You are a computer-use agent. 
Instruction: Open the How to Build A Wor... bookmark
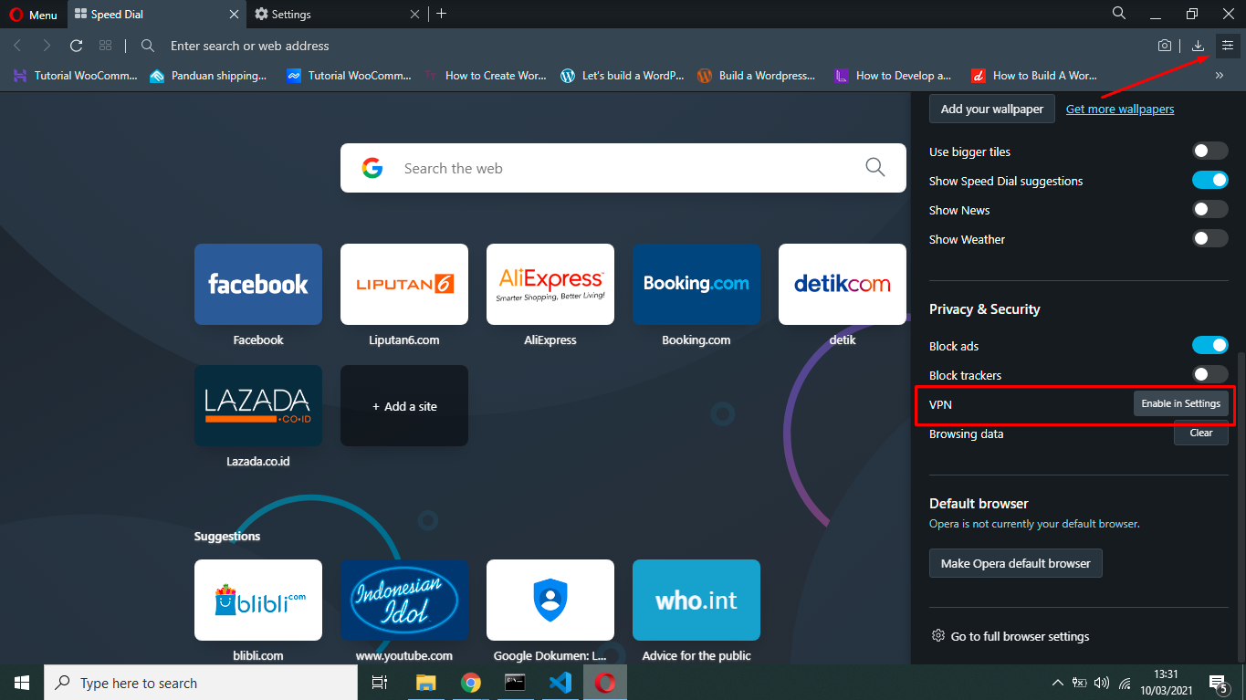coord(1033,76)
